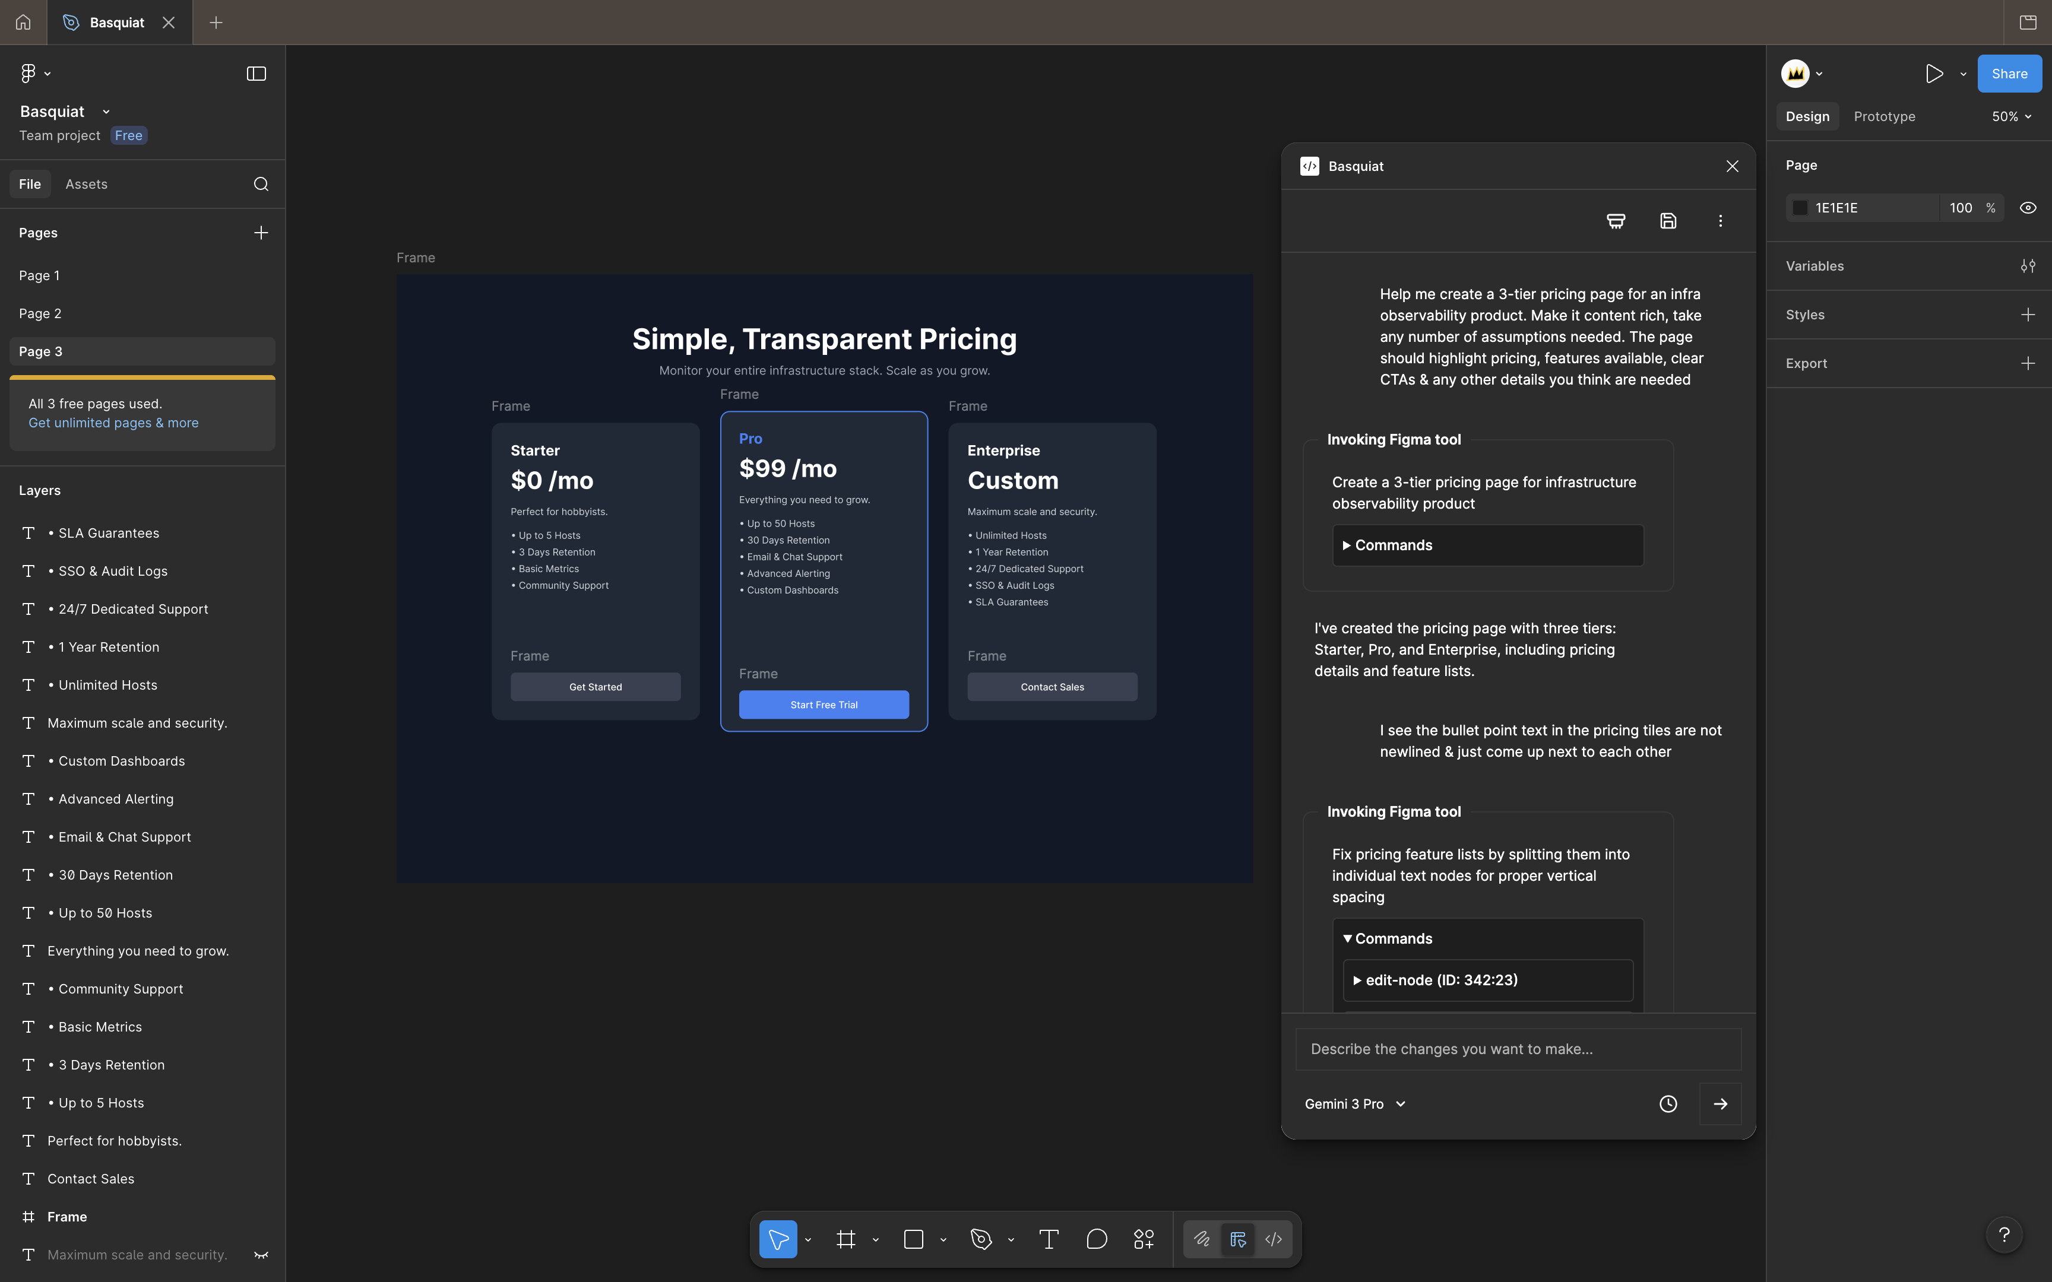This screenshot has height=1282, width=2052.
Task: Select the Rectangle tool
Action: click(x=913, y=1239)
